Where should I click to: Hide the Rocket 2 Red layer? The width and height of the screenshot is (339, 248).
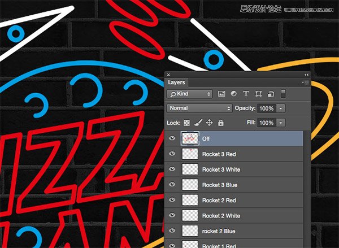click(x=172, y=199)
